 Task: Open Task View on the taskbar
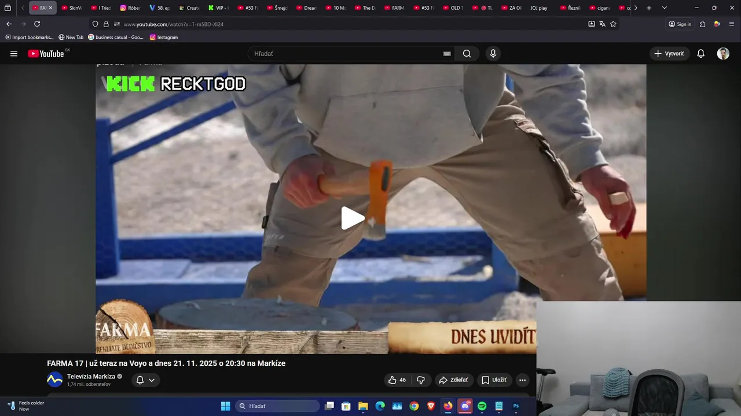point(329,406)
